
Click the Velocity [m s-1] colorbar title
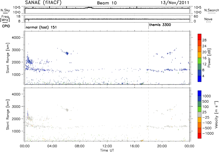point(216,114)
